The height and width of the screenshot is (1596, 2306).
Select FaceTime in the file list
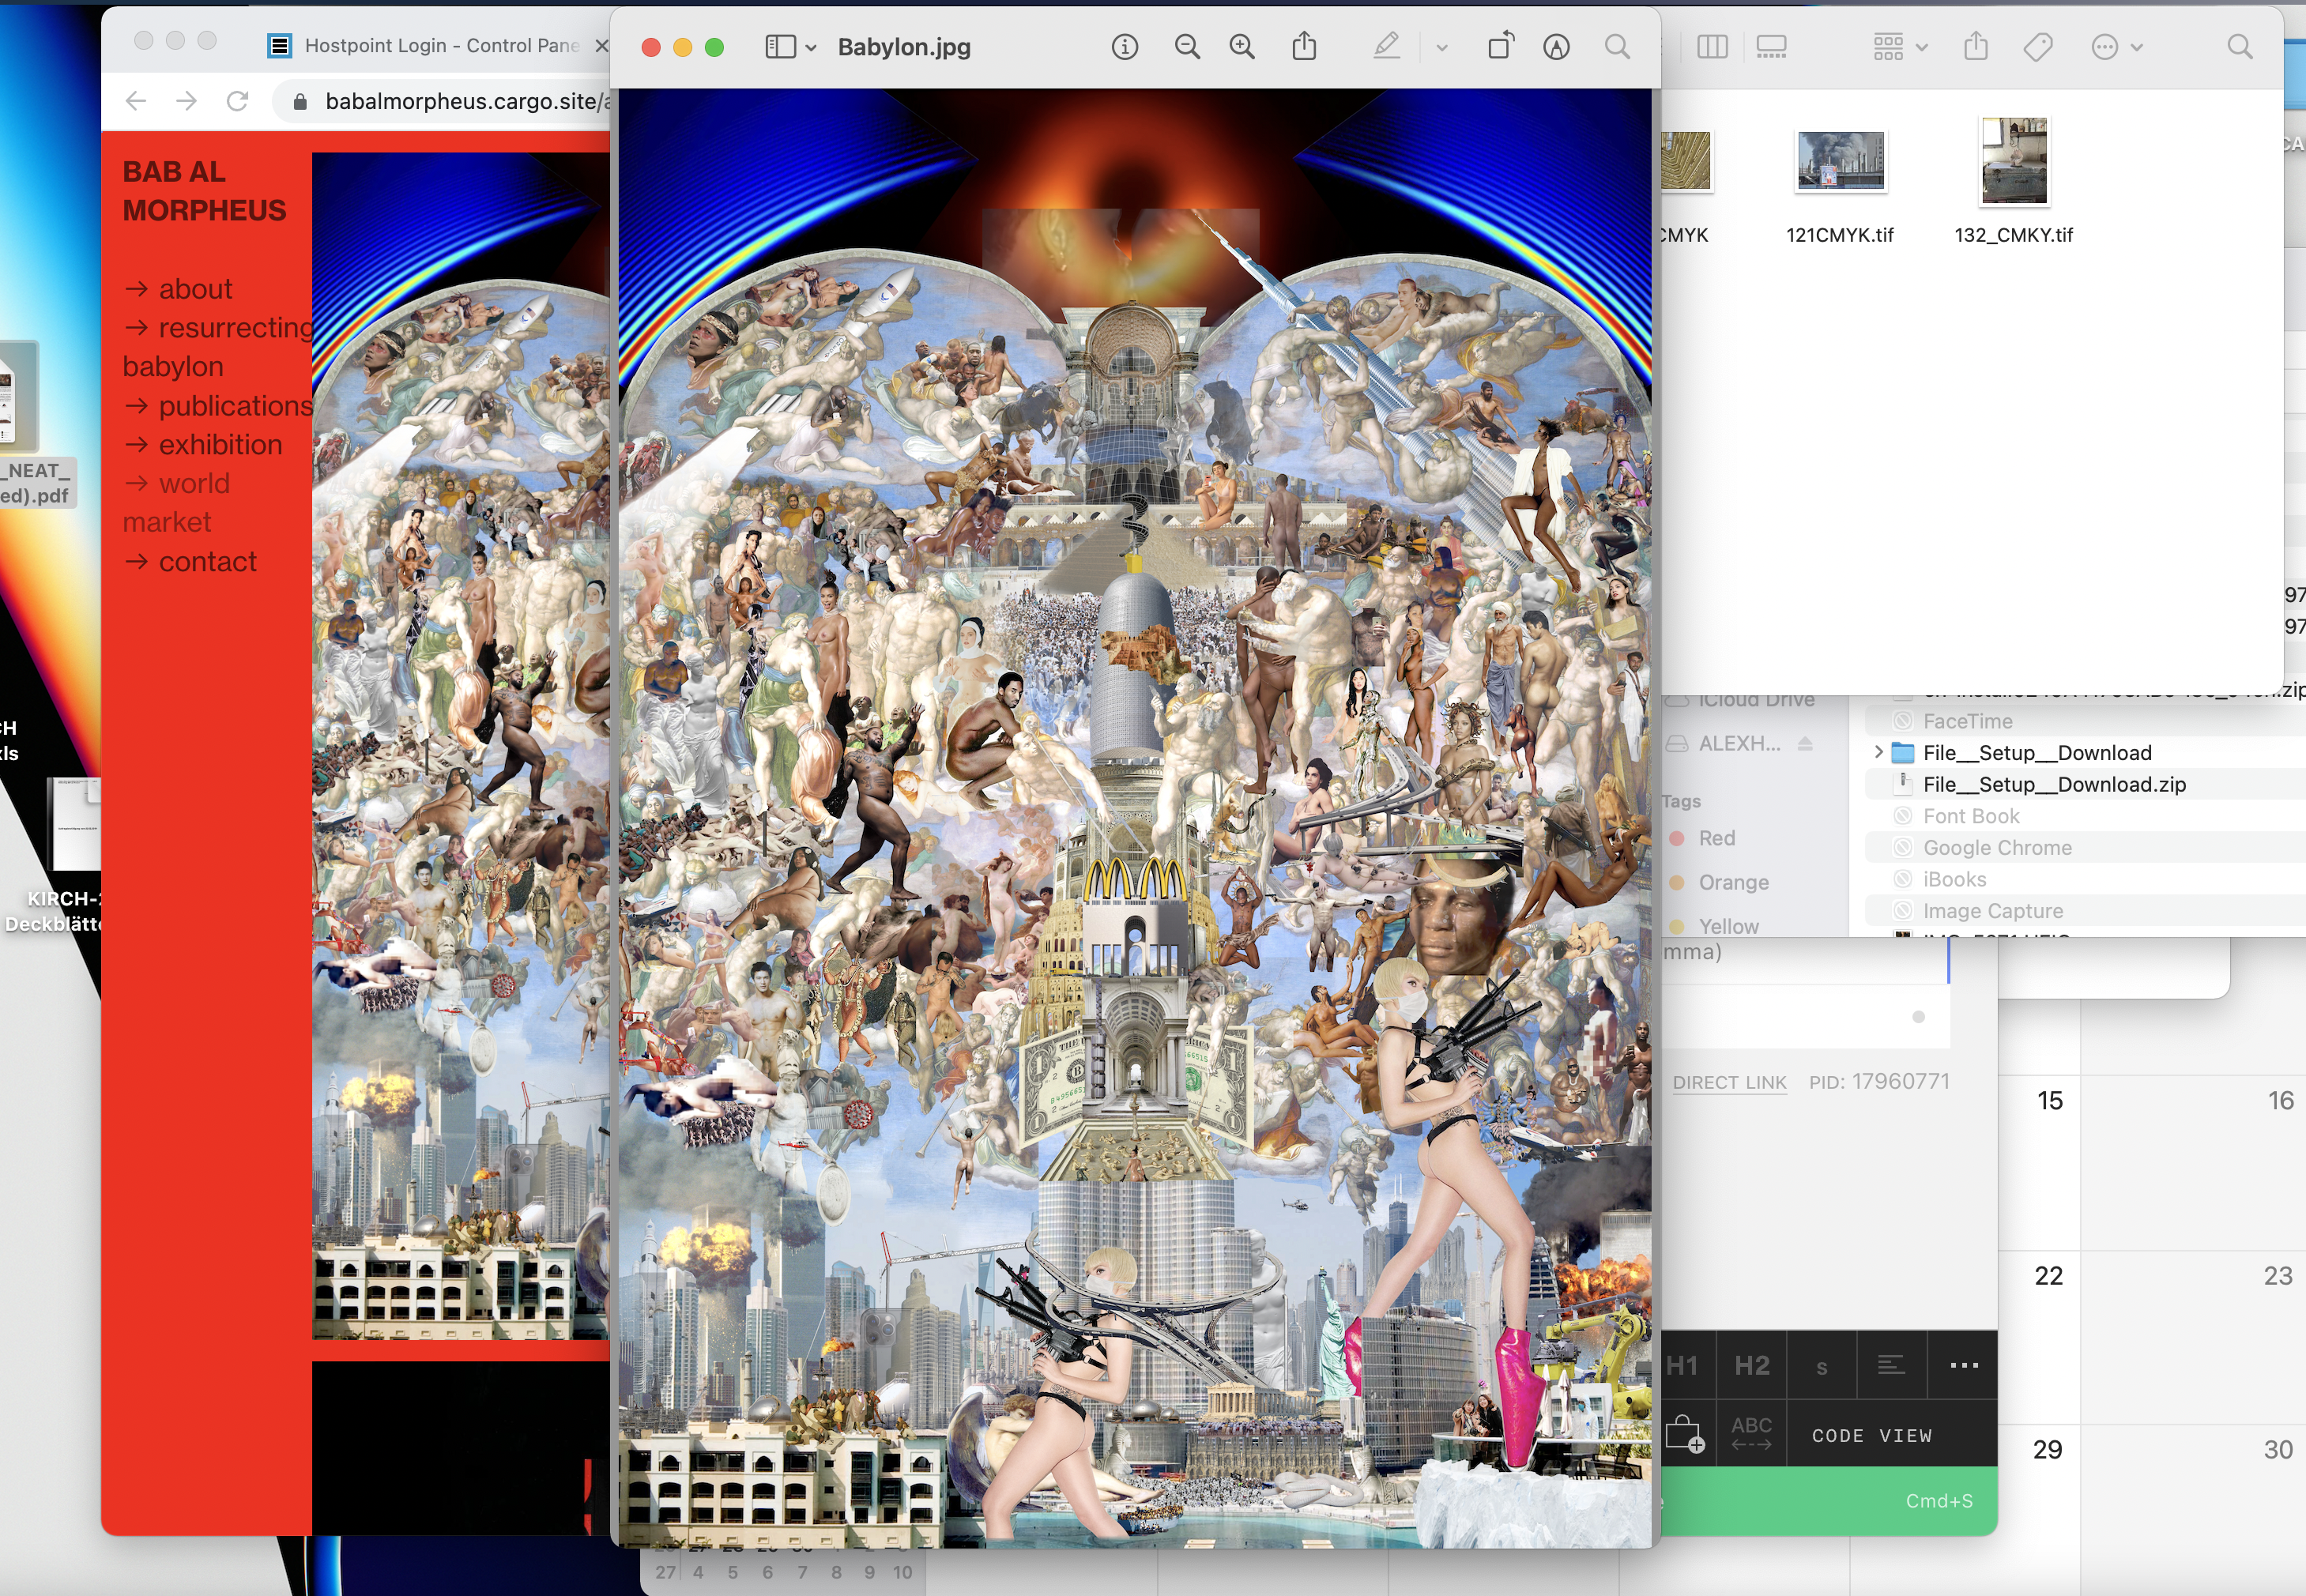tap(1967, 721)
